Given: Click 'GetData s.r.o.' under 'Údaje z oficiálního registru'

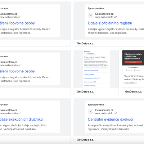Looking at the screenshot, I should coord(85,44).
